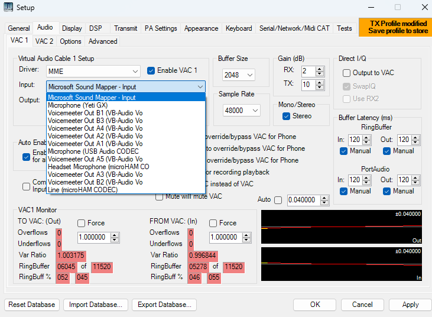Click the RX gain stepper
Viewport: 432px width, 317px height.
click(x=320, y=72)
